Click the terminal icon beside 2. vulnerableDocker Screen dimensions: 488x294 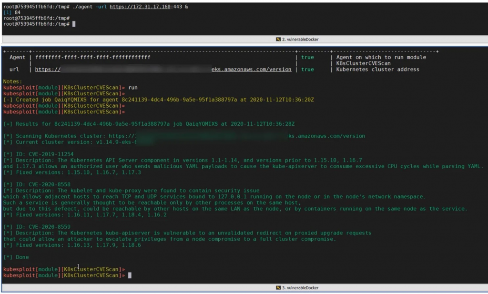[x=278, y=39]
